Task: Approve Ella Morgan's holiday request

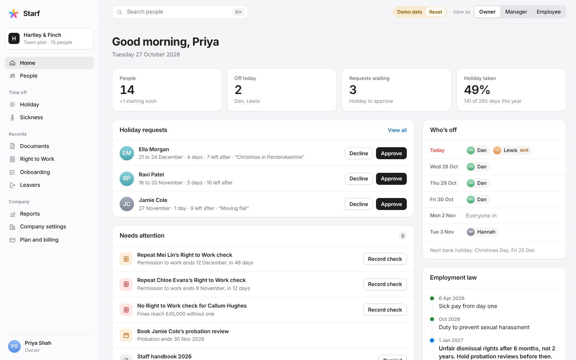Action: click(391, 153)
